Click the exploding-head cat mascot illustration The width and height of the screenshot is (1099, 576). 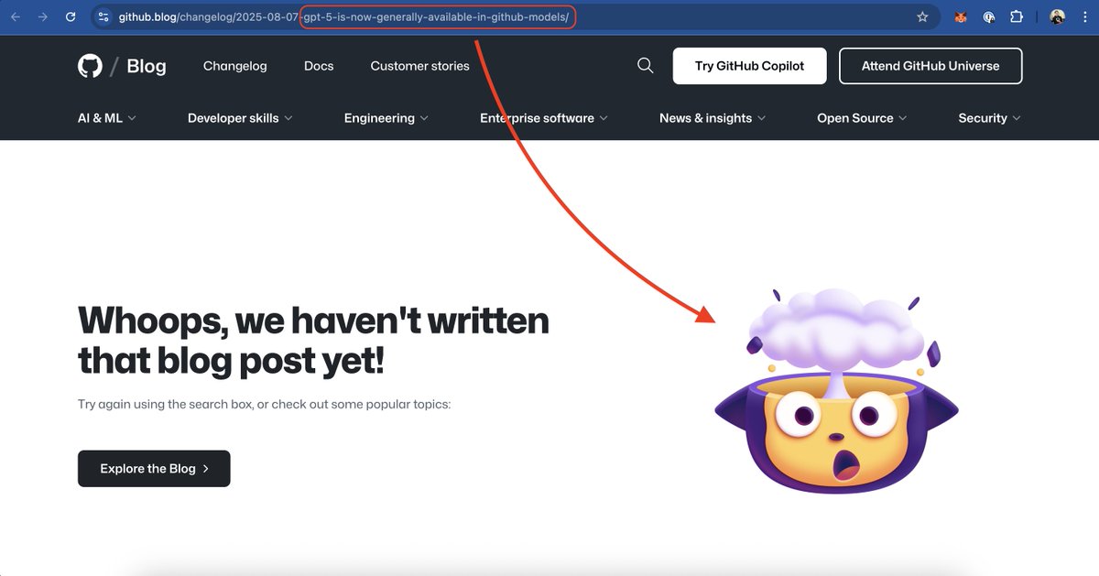click(836, 391)
